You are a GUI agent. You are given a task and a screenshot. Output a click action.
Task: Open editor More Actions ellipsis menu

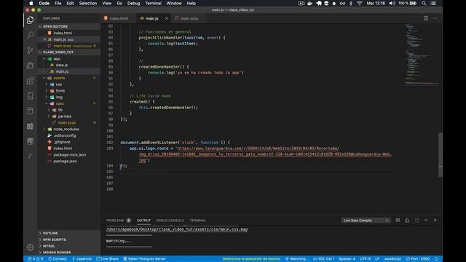tap(435, 18)
